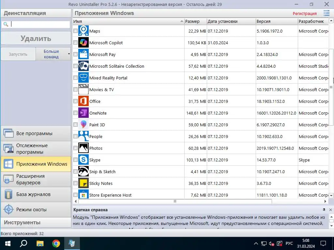Screen dimensions: 334x250
Task: Expand the Больше команд dropdown arrow
Action: pos(69,54)
